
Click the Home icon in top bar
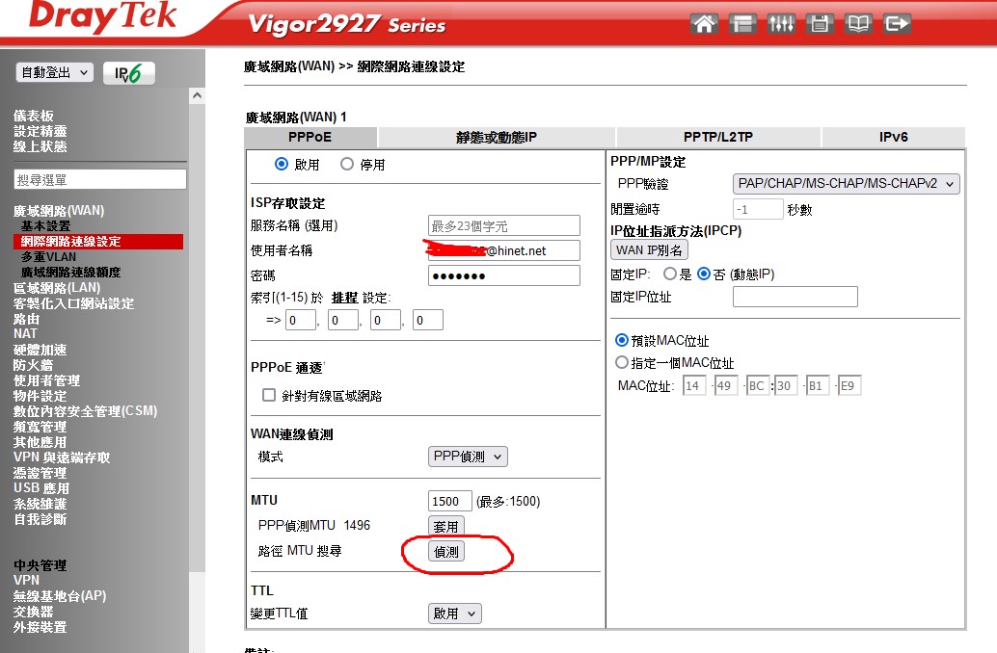pyautogui.click(x=705, y=24)
